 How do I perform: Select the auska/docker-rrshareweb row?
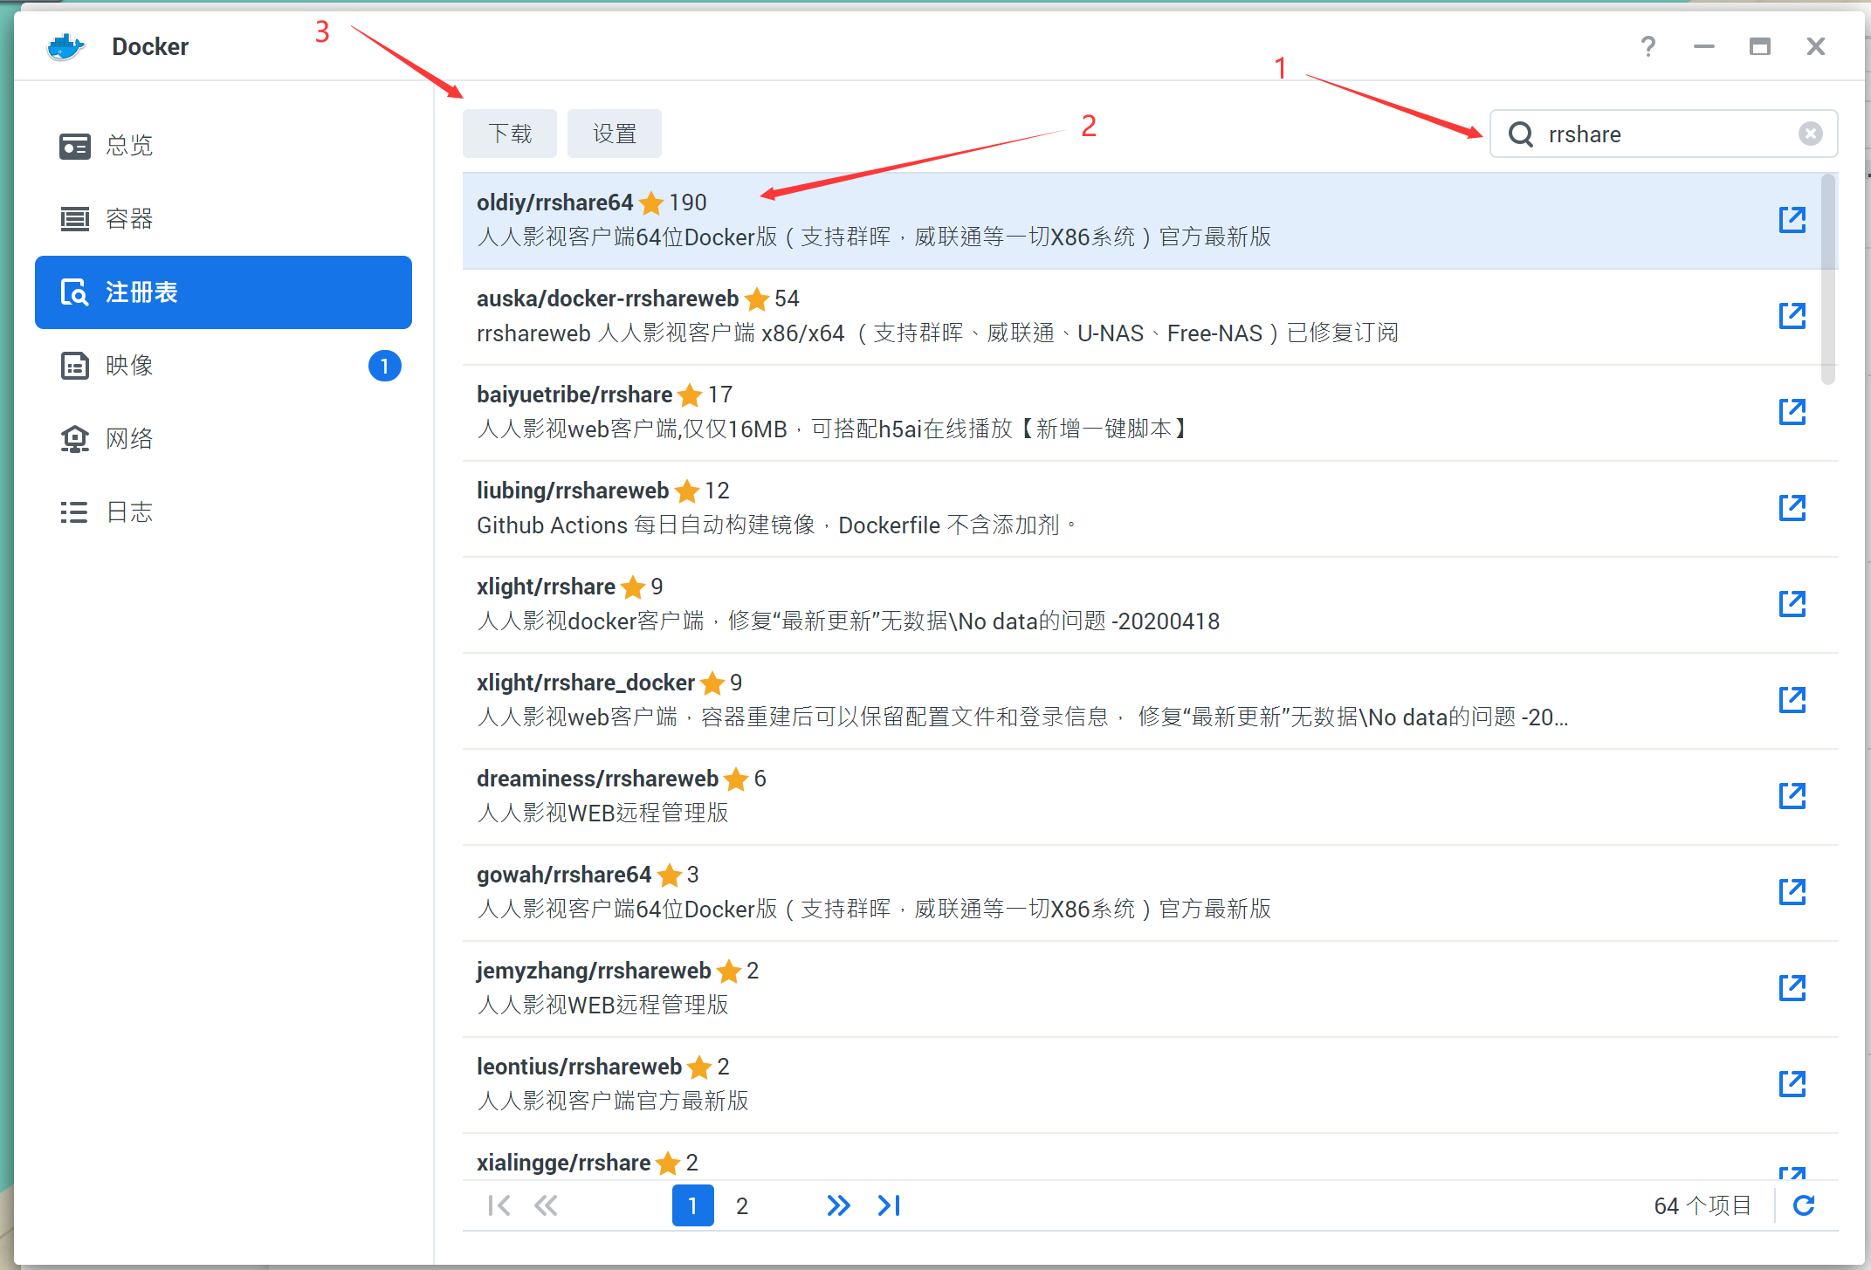coord(1151,317)
